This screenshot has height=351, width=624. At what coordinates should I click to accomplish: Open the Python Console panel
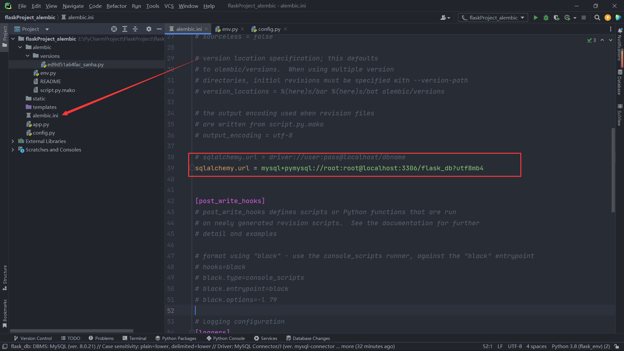(x=226, y=338)
